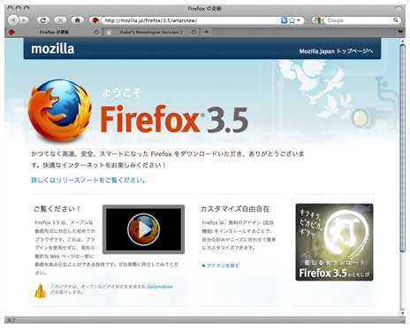Click the scrollbar up arrow
The image size is (410, 328).
[402, 41]
